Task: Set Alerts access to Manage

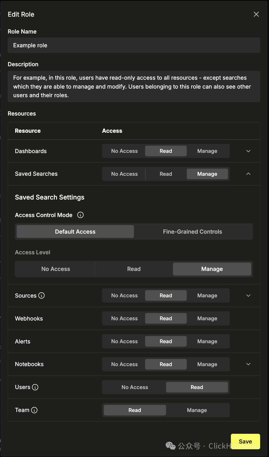Action: coord(207,341)
